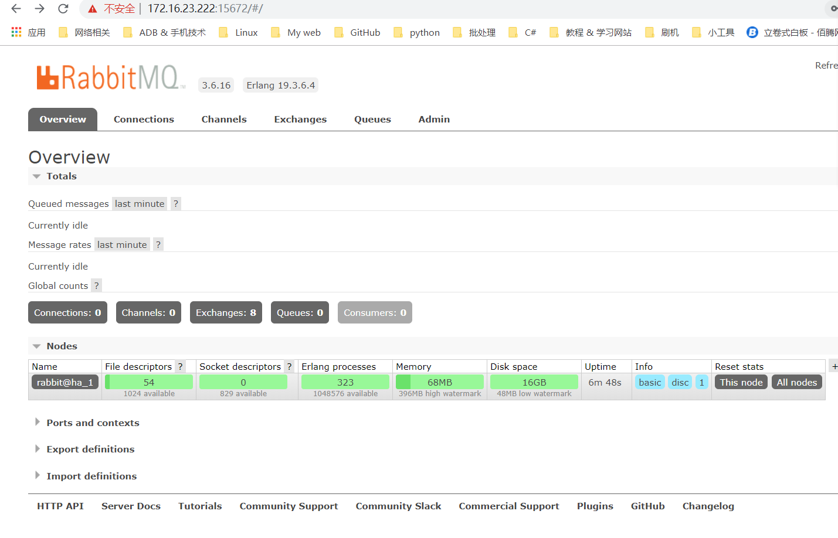Screen dimensions: 838x538
Task: Open the ADB & 手机技术 bookmark folder
Action: pos(164,32)
